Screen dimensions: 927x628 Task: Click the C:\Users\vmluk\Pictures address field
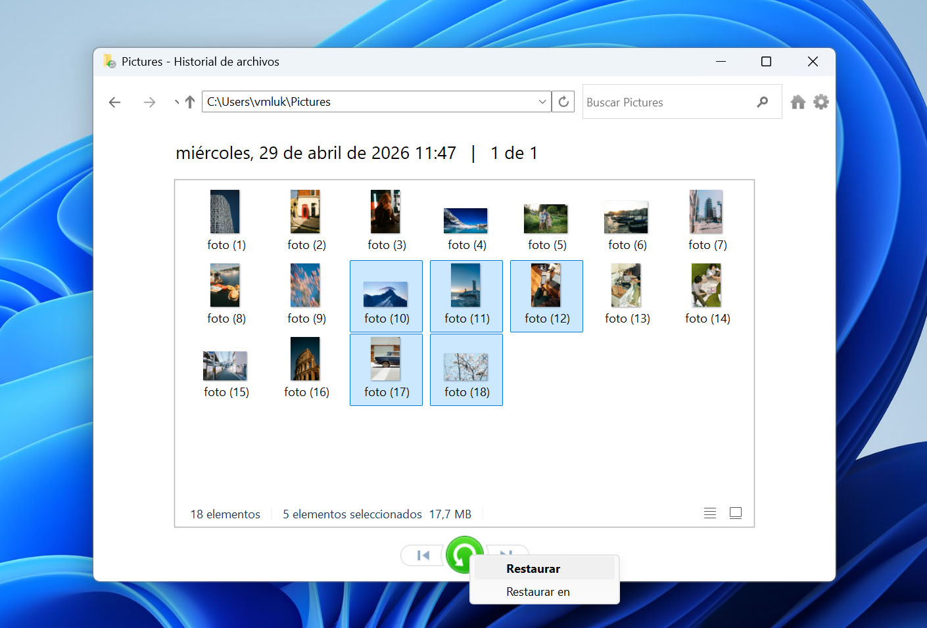point(369,102)
